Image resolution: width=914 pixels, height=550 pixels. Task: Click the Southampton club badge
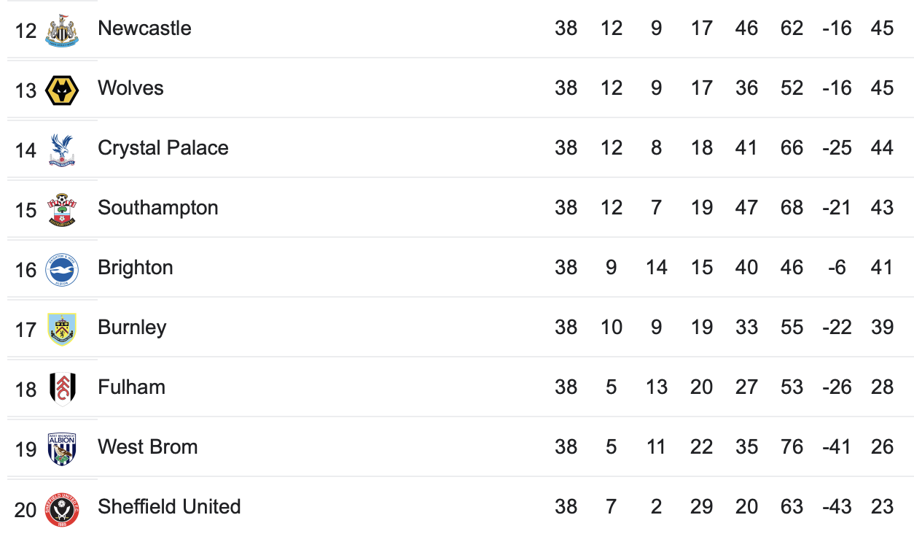[x=62, y=209]
